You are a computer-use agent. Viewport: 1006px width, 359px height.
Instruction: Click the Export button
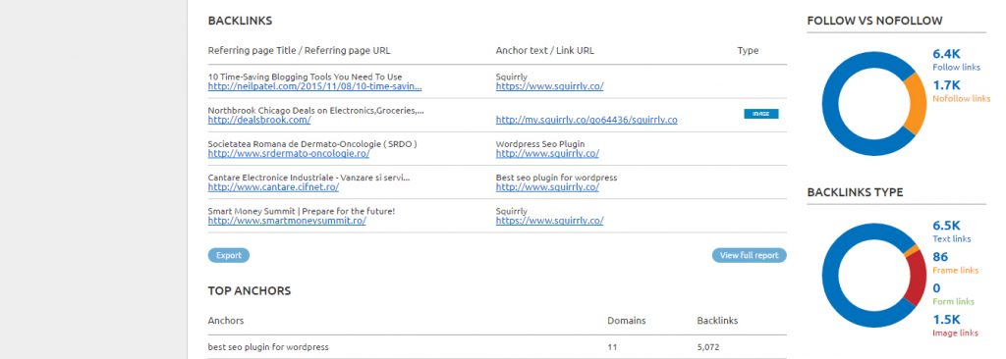pyautogui.click(x=228, y=255)
